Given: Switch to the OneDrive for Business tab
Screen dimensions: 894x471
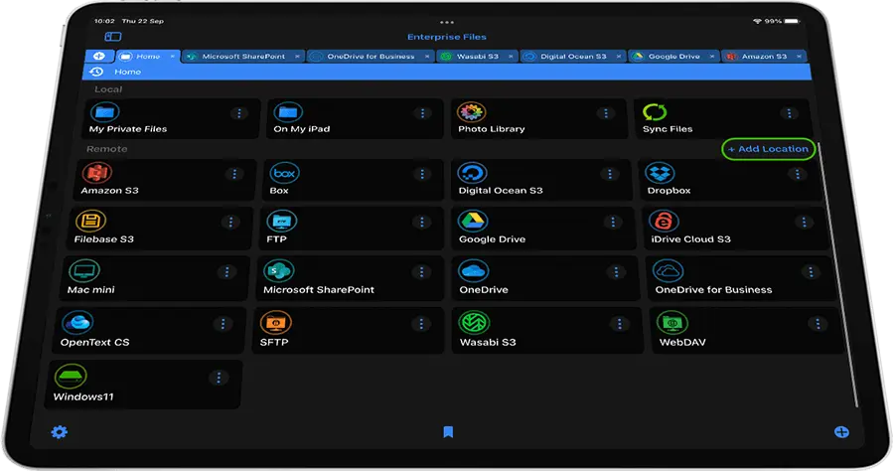Looking at the screenshot, I should (371, 57).
